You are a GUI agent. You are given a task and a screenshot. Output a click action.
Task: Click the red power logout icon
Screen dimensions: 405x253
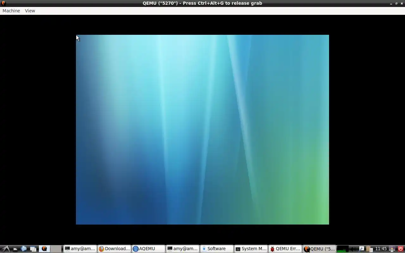[x=401, y=249]
